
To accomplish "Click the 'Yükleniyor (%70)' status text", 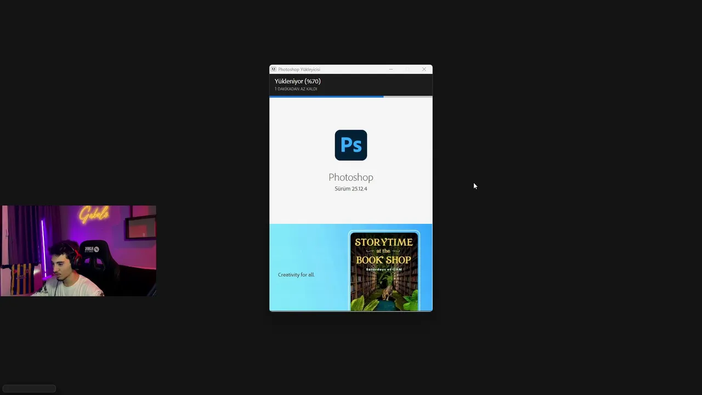I will (298, 81).
